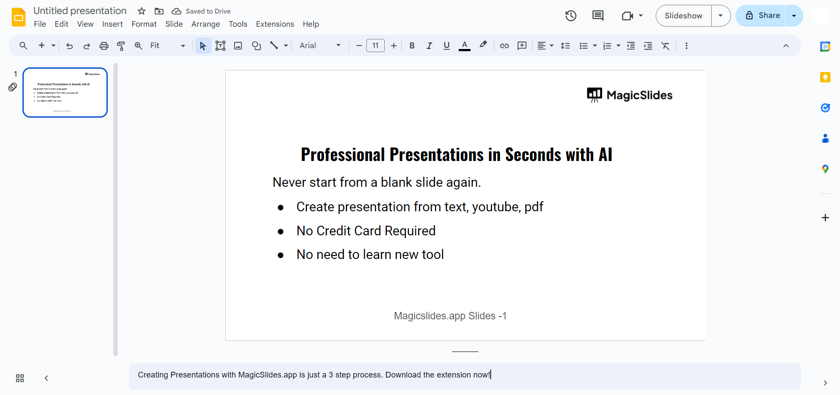This screenshot has width=840, height=395.
Task: Open the comments panel icon
Action: coord(598,16)
